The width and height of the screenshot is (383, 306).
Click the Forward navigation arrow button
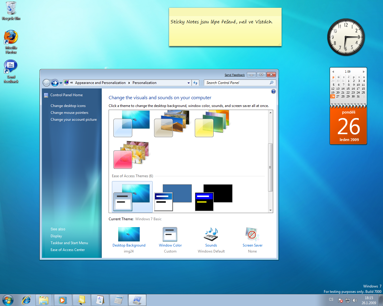point(55,83)
